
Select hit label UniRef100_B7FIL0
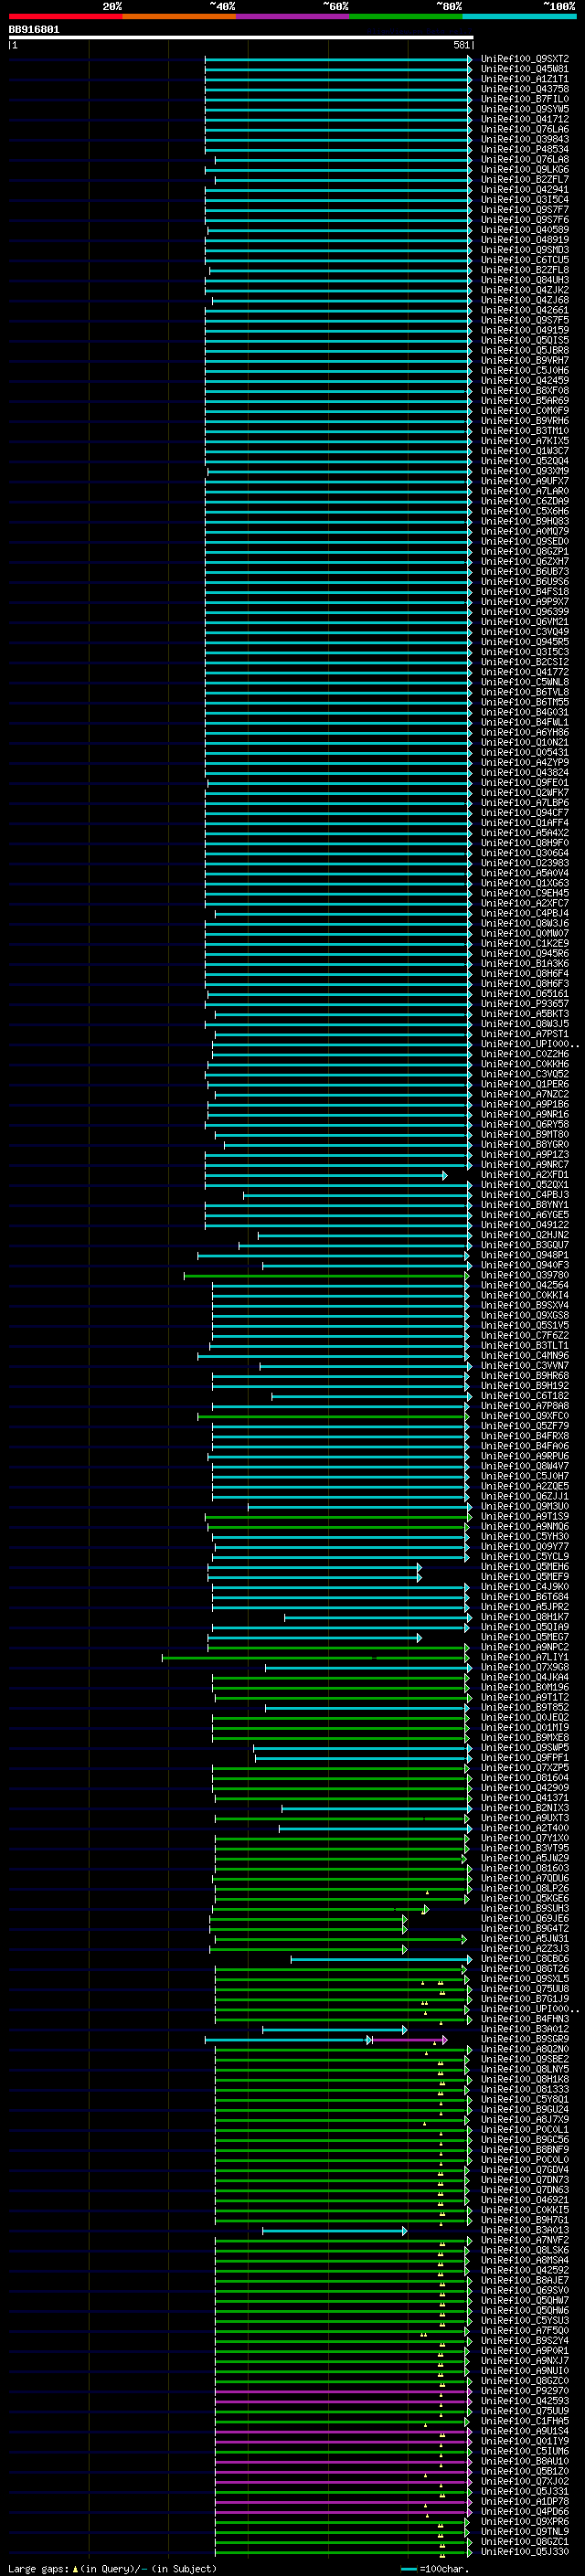point(525,99)
